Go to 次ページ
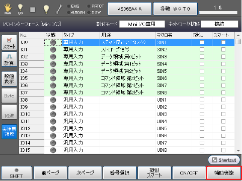242x181 pixels. pyautogui.click(x=85, y=173)
